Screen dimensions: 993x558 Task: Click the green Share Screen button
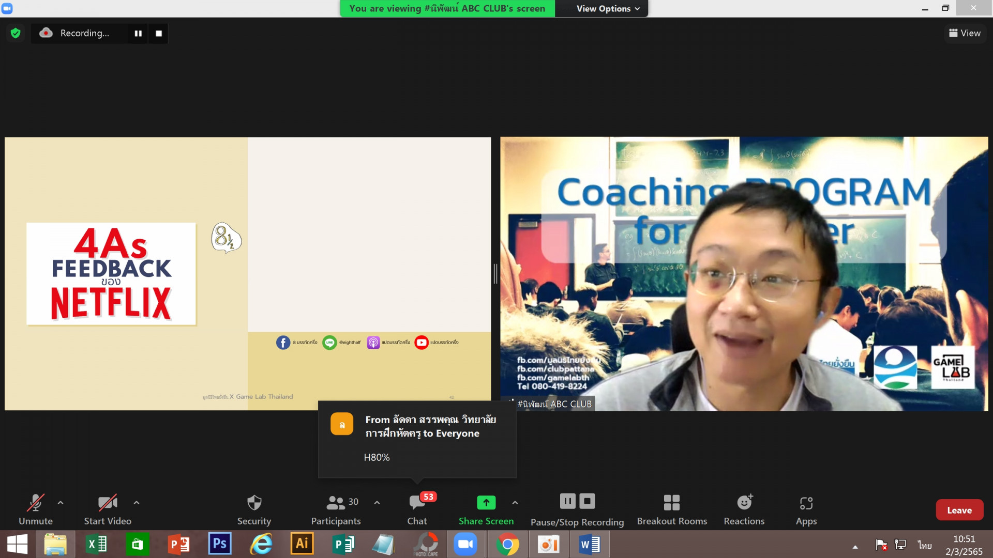click(x=486, y=509)
